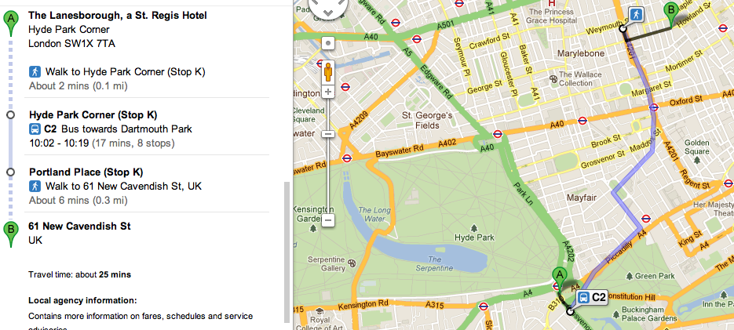Image resolution: width=734 pixels, height=330 pixels.
Task: Zoom in with the map plus button
Action: point(328,92)
